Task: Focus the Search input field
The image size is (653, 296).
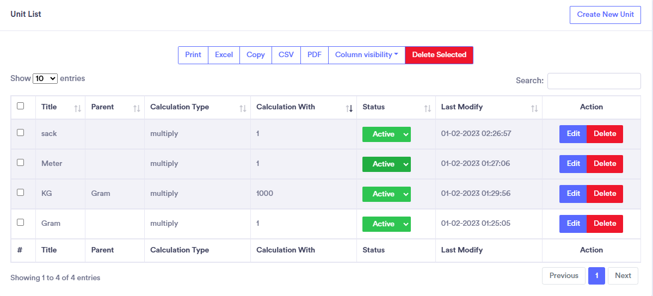Action: click(594, 81)
